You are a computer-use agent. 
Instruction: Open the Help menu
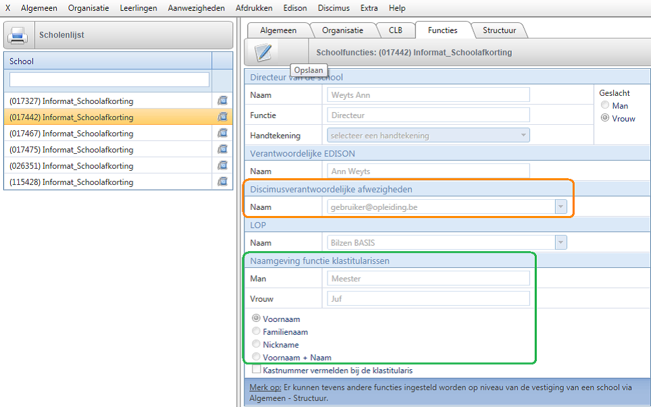(x=397, y=8)
